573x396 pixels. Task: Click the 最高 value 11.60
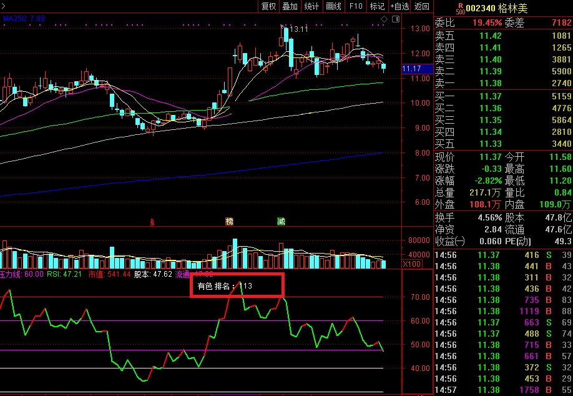click(561, 169)
